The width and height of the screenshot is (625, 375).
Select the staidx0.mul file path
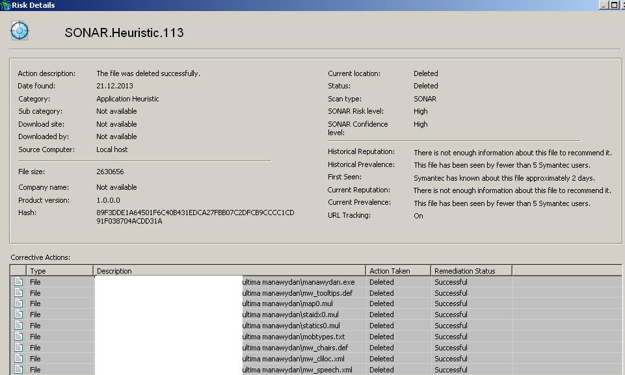291,315
